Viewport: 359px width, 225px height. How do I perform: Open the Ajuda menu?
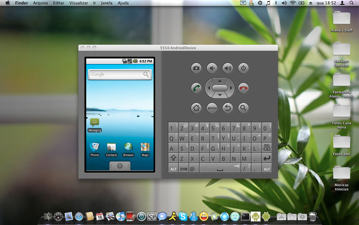point(123,3)
